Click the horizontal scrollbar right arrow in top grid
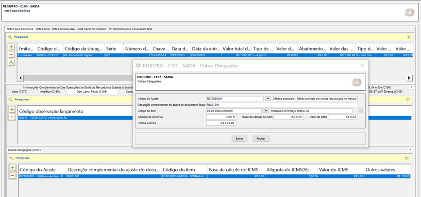 pos(409,78)
